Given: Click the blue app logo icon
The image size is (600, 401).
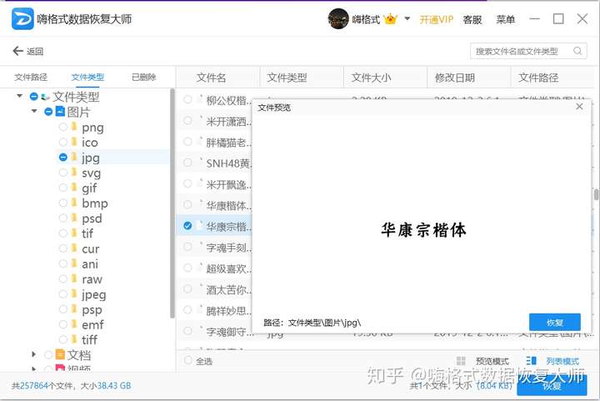Looking at the screenshot, I should [22, 18].
